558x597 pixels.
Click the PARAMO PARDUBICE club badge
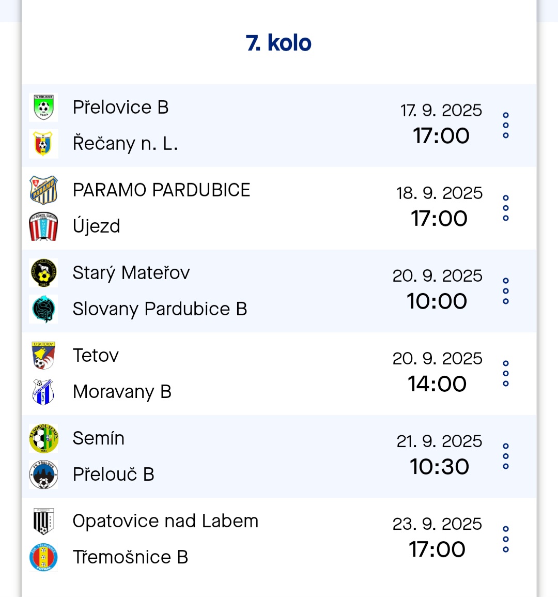[43, 190]
